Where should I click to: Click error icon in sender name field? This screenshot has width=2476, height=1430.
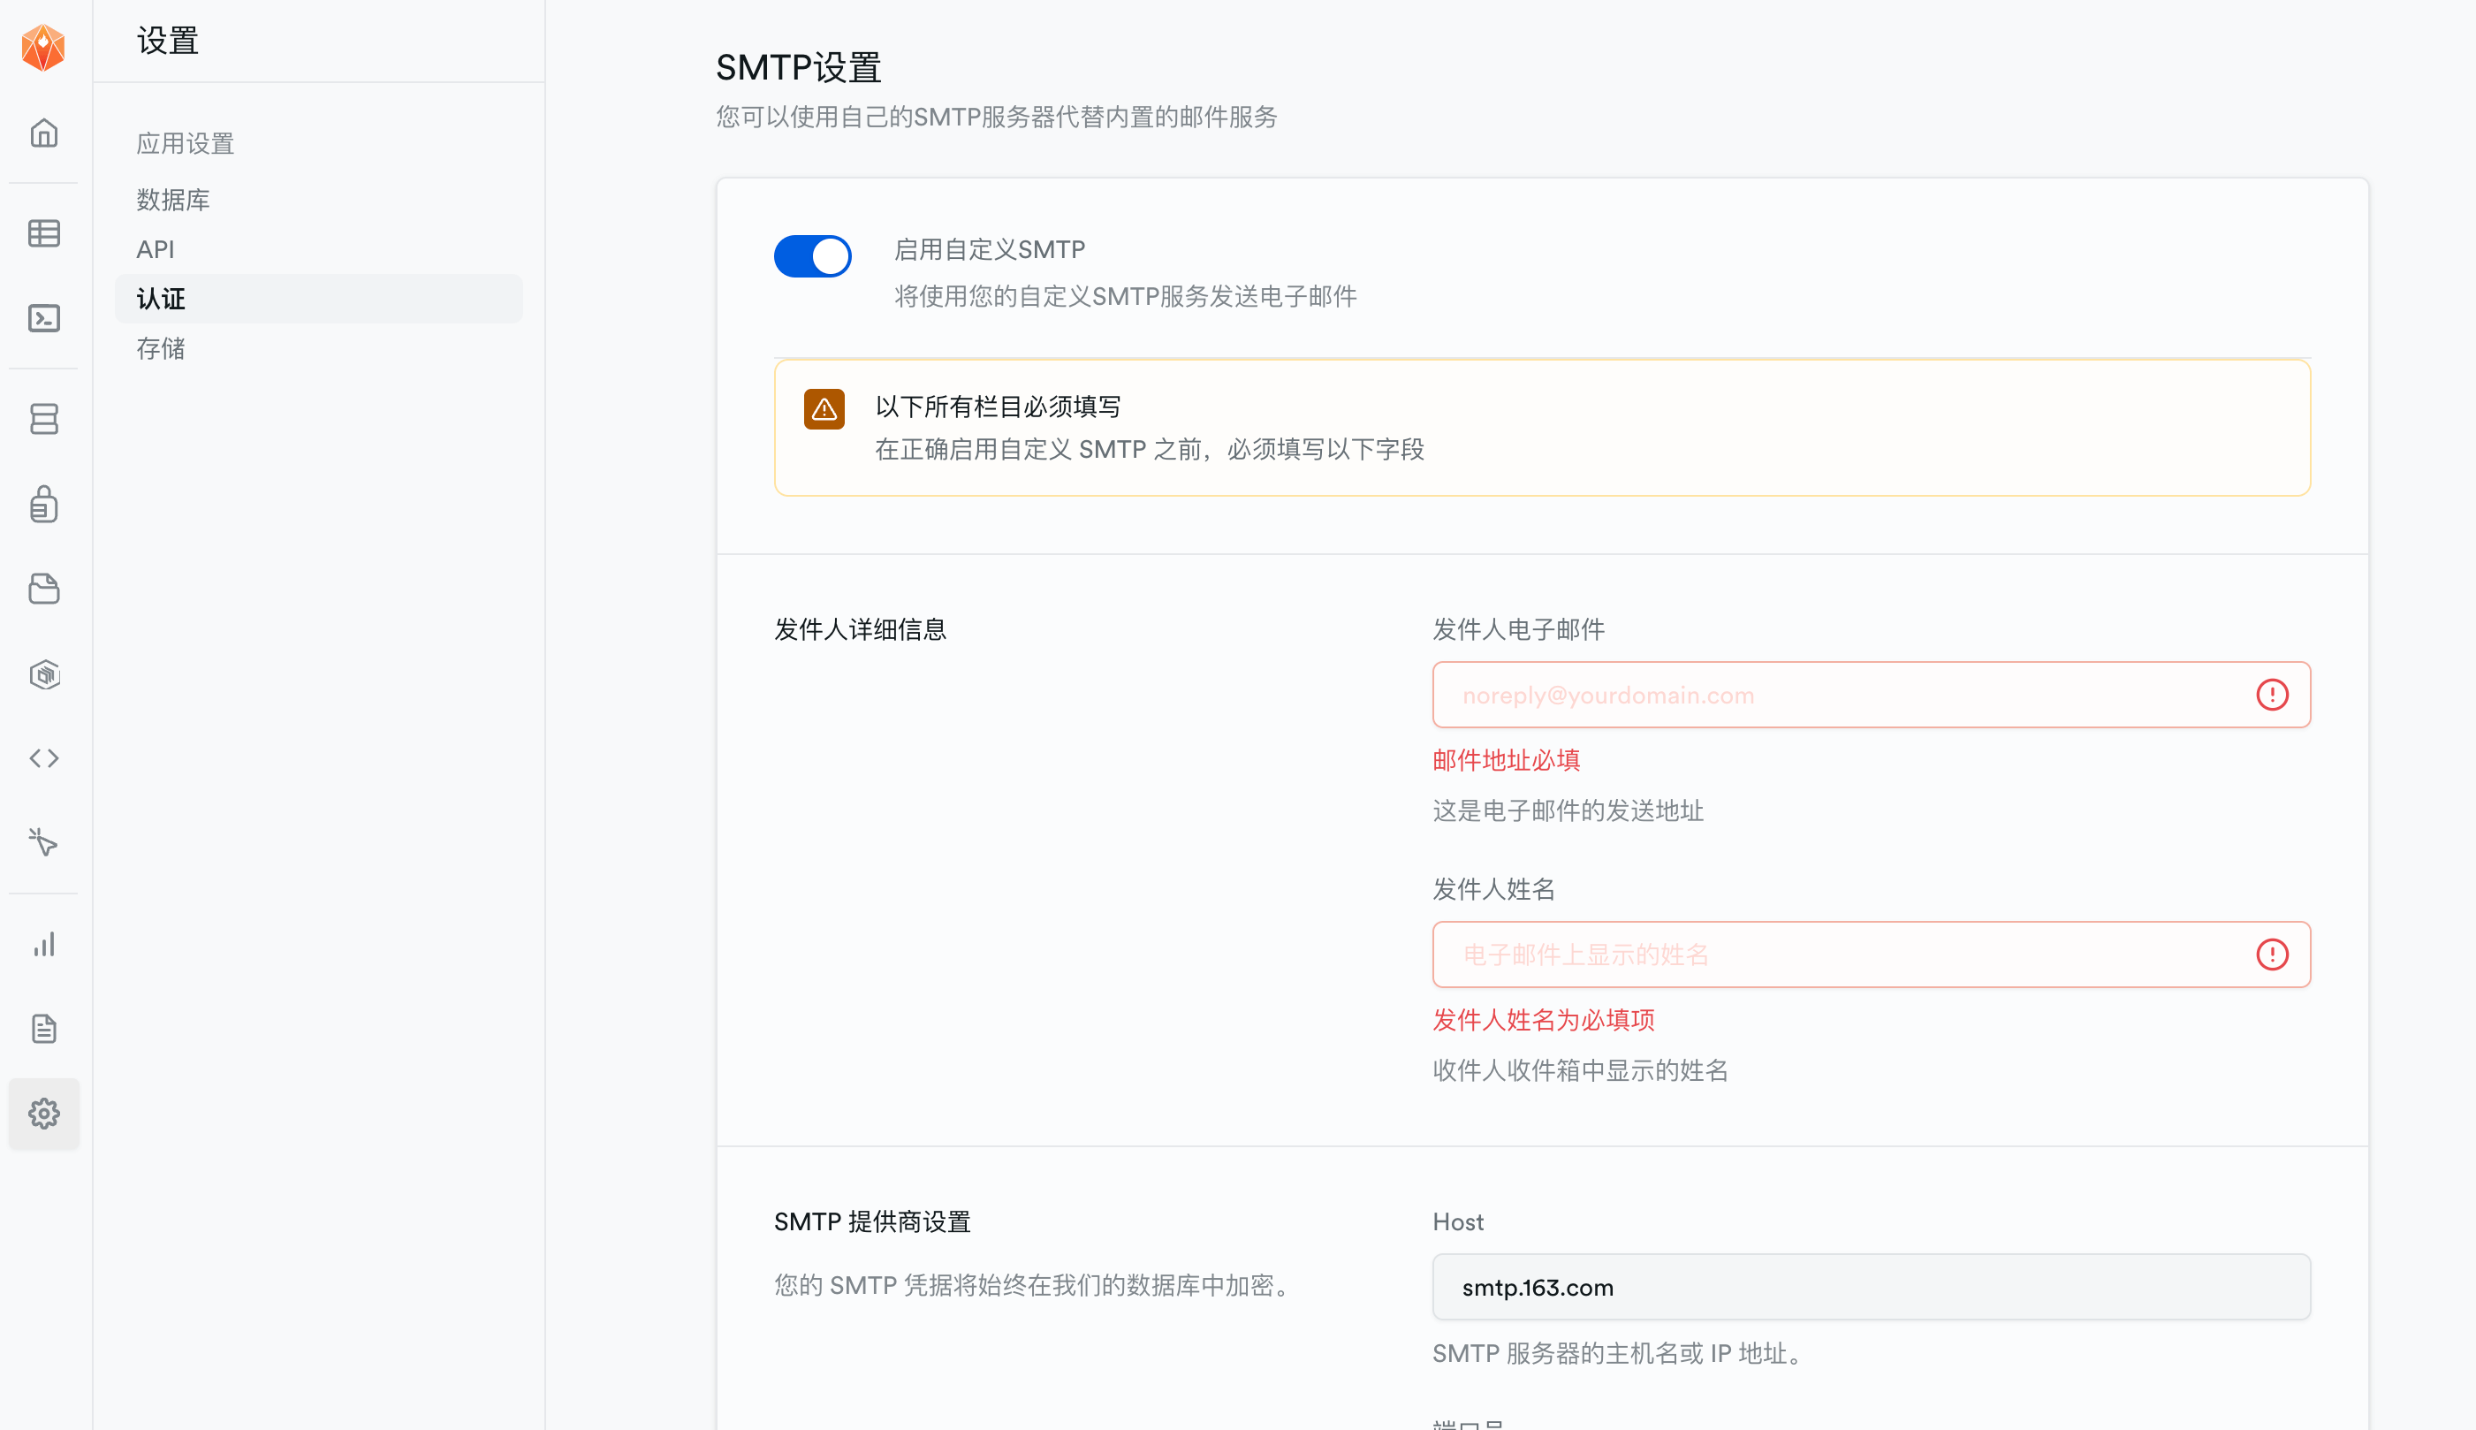(2272, 954)
